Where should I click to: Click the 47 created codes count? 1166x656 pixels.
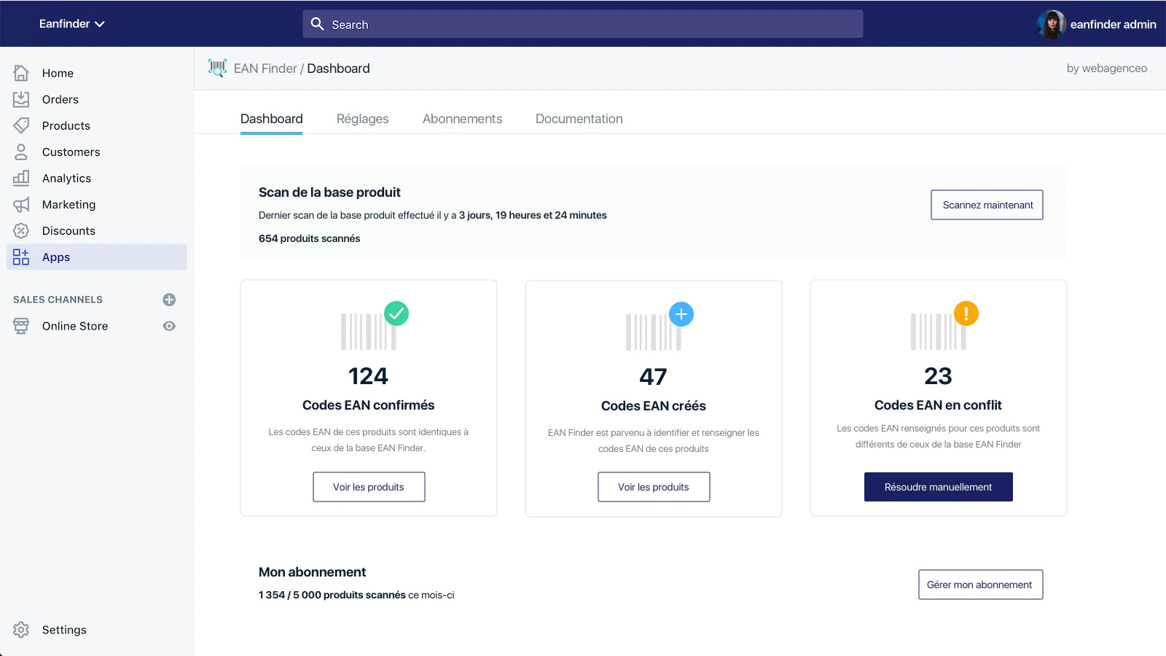[653, 377]
